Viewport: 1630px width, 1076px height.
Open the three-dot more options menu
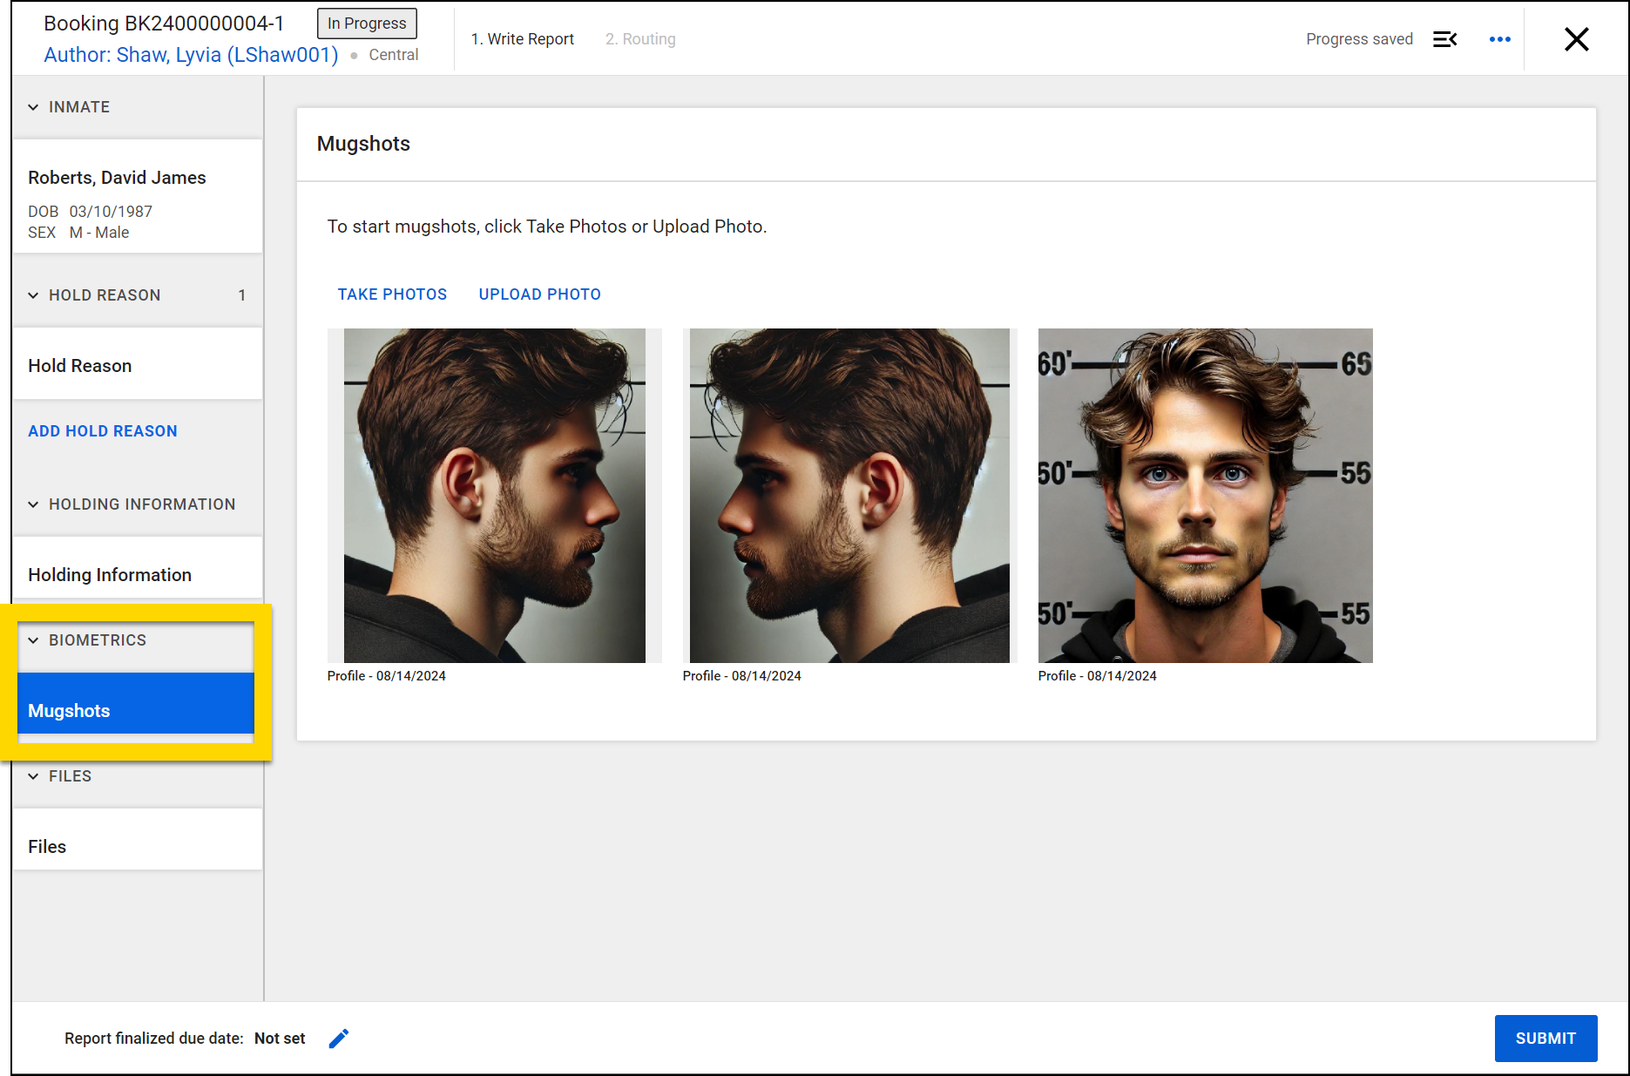[x=1499, y=39]
